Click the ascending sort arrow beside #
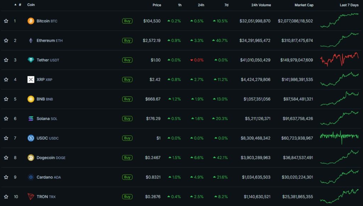The width and height of the screenshot is (363, 206). 15,5
